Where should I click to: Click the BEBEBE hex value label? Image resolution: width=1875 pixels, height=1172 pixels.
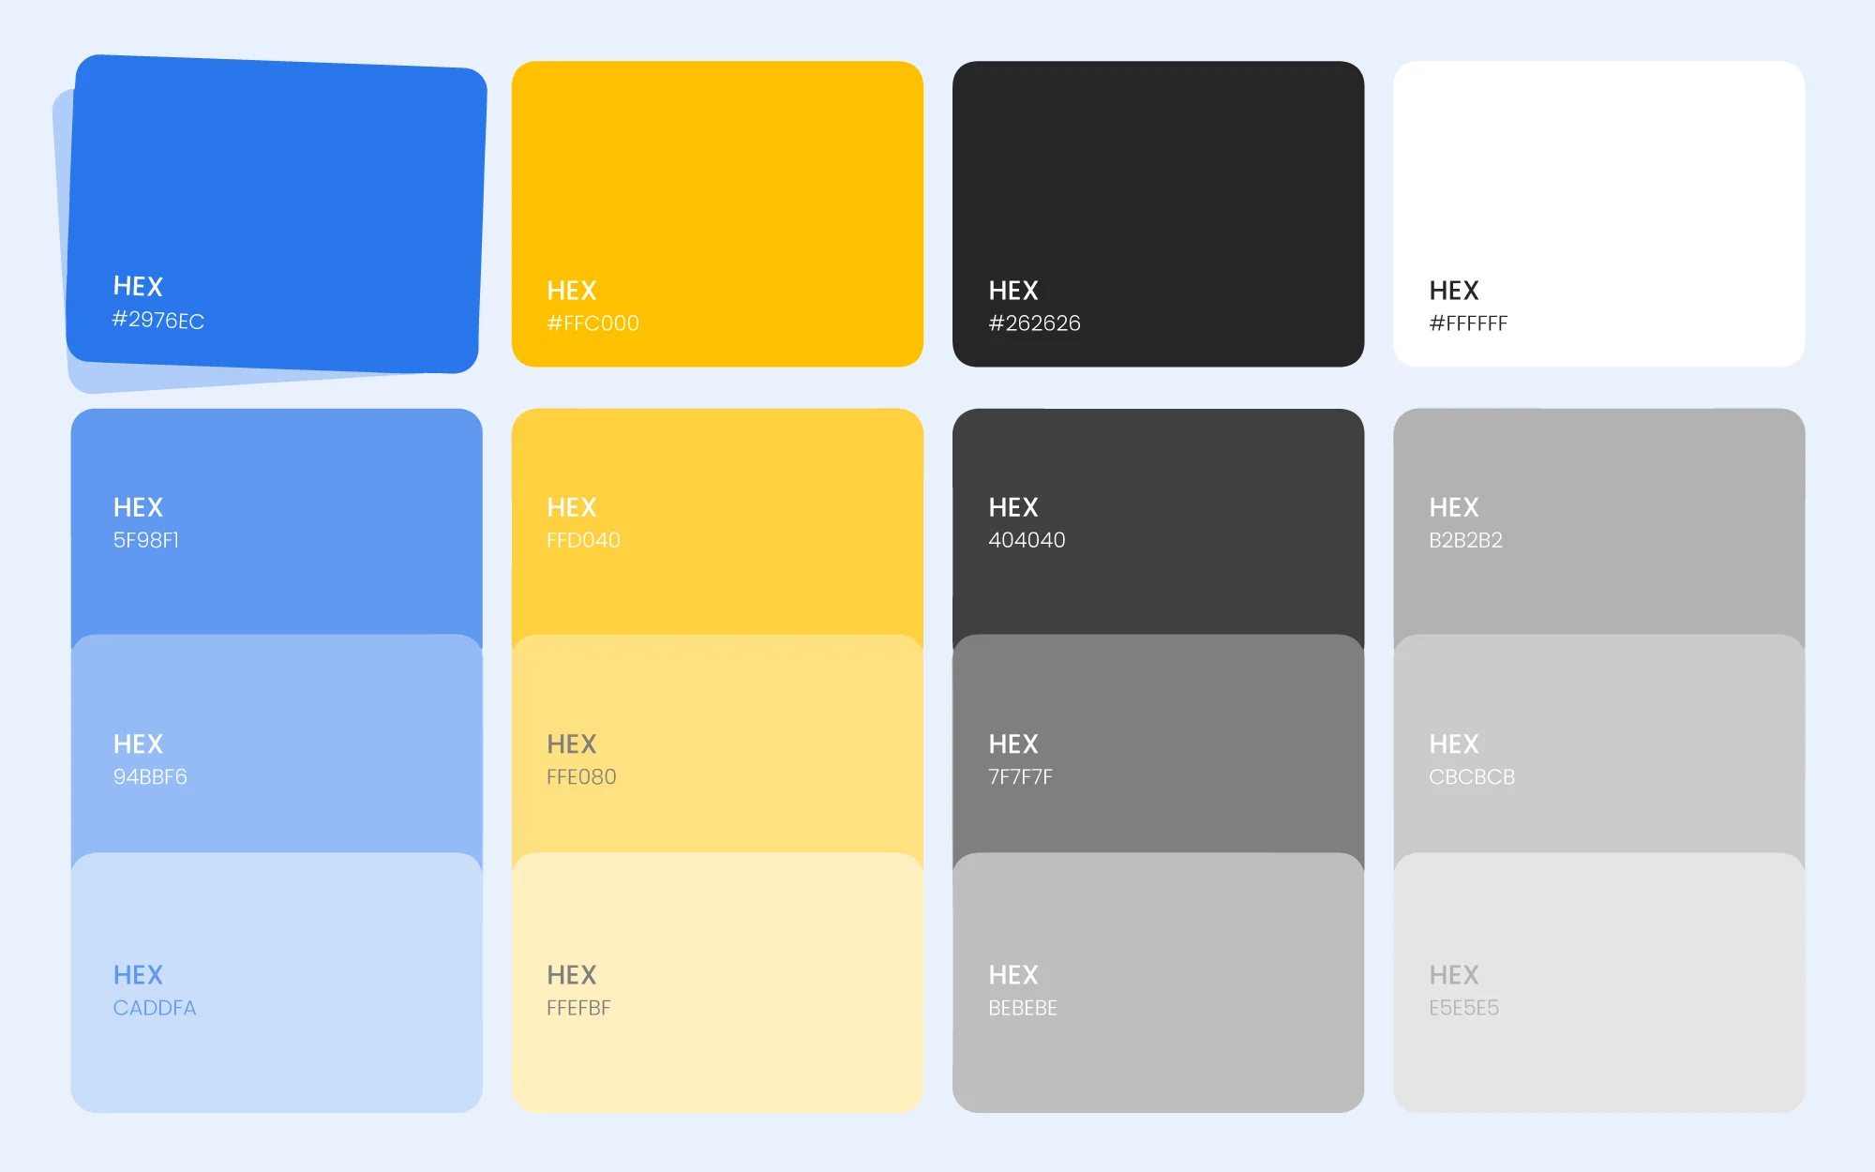click(x=1023, y=1008)
